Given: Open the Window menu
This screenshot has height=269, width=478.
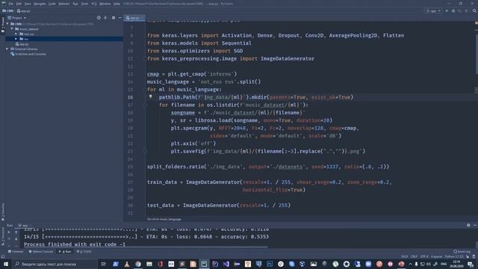Looking at the screenshot, I should click(x=105, y=4).
